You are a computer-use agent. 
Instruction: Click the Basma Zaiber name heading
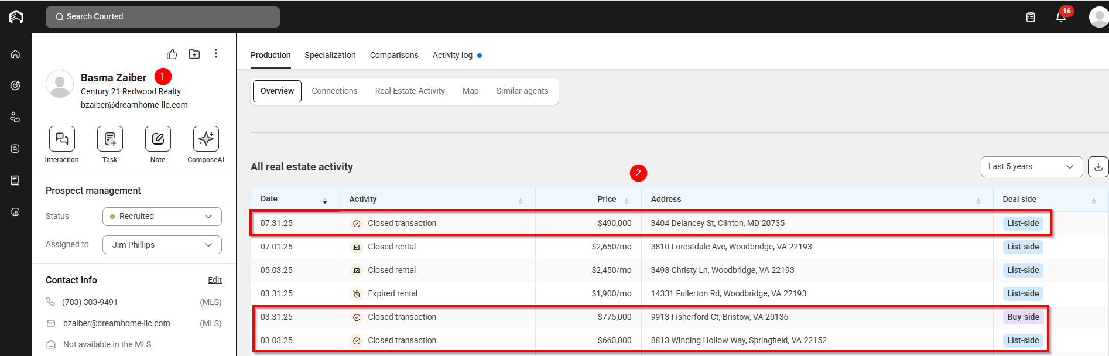pos(114,78)
